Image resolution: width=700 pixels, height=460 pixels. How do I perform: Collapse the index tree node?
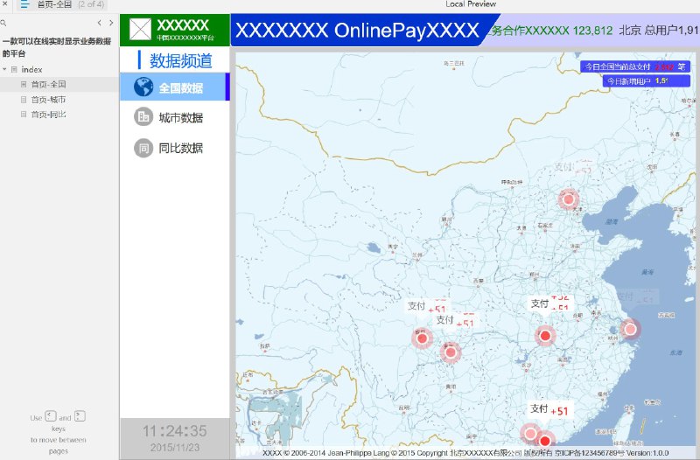(4, 70)
